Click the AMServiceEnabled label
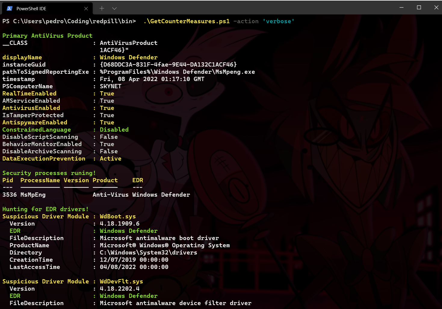The height and width of the screenshot is (309, 442). point(31,101)
